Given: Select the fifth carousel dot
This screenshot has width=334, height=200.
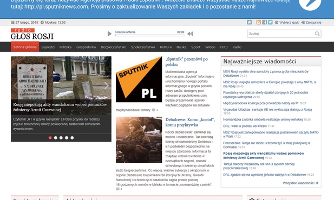Looking at the screenshot, I should coord(72,138).
